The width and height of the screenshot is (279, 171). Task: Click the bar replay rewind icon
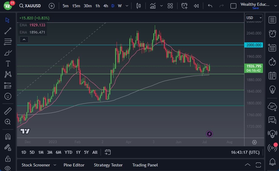pos(196,6)
